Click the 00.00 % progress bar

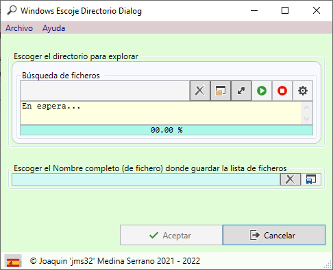[166, 130]
